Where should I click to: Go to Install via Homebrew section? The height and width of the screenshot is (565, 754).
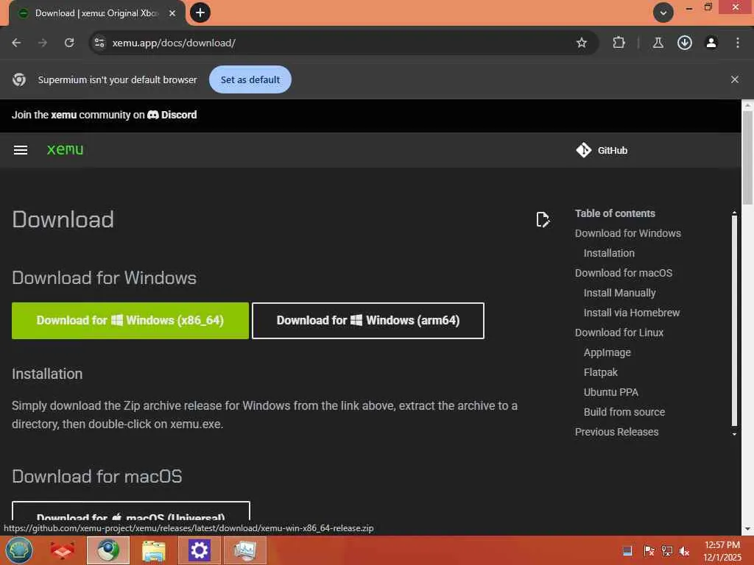(x=631, y=313)
